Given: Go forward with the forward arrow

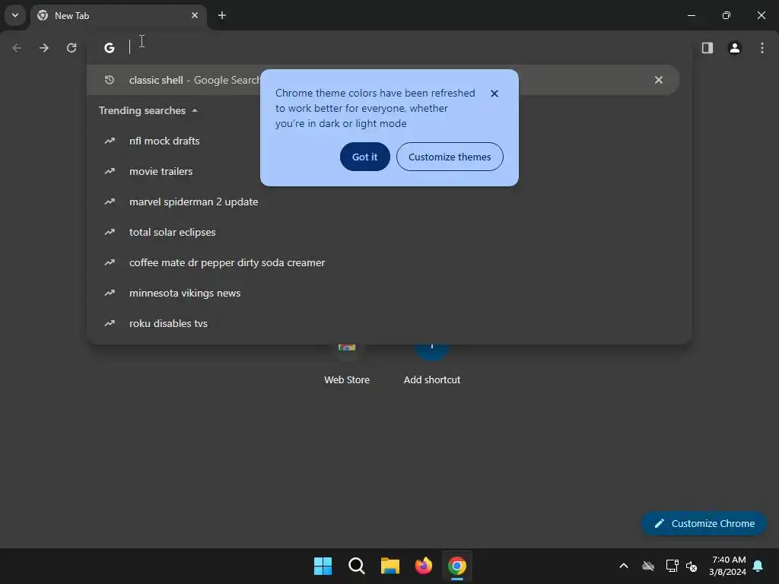Looking at the screenshot, I should click(x=44, y=48).
